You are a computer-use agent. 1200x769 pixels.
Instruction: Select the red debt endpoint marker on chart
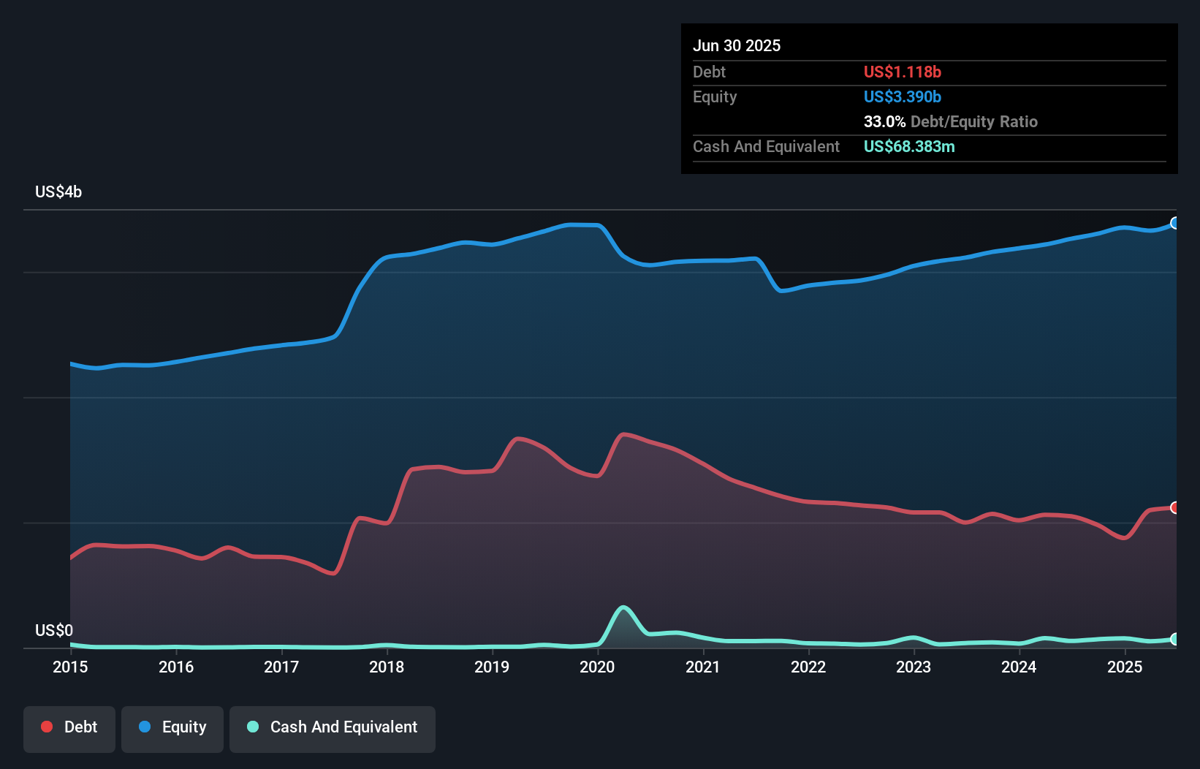[x=1174, y=507]
